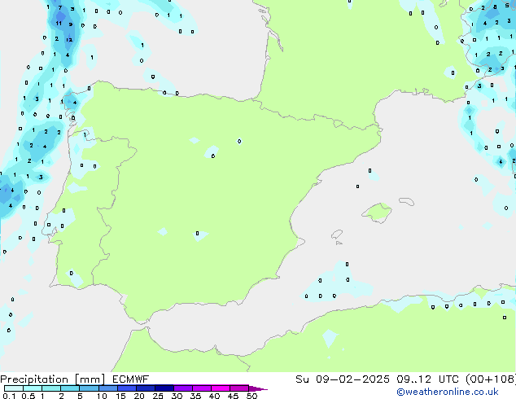Click the "0.1" legend scale label

(x=9, y=396)
